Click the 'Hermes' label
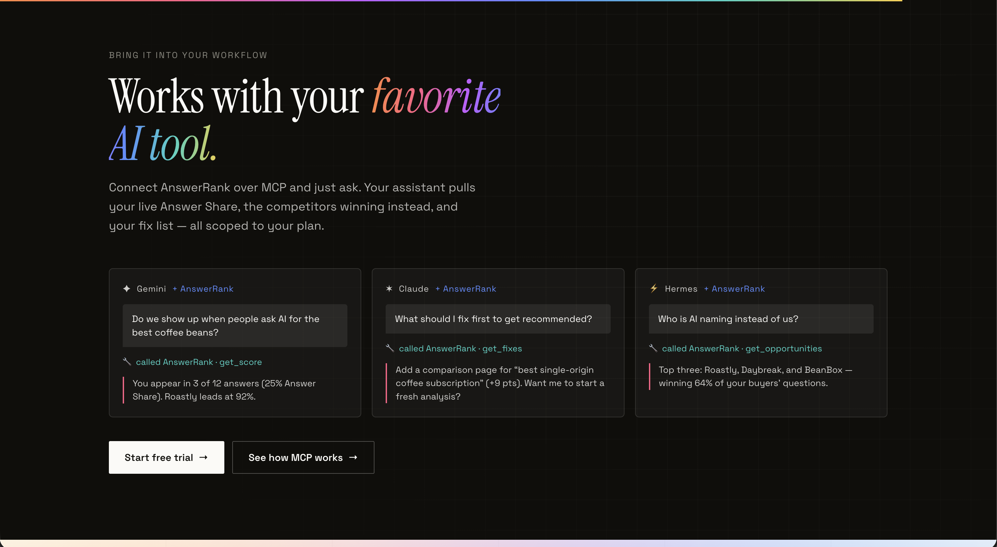Screen dimensions: 997x547 click(x=681, y=288)
